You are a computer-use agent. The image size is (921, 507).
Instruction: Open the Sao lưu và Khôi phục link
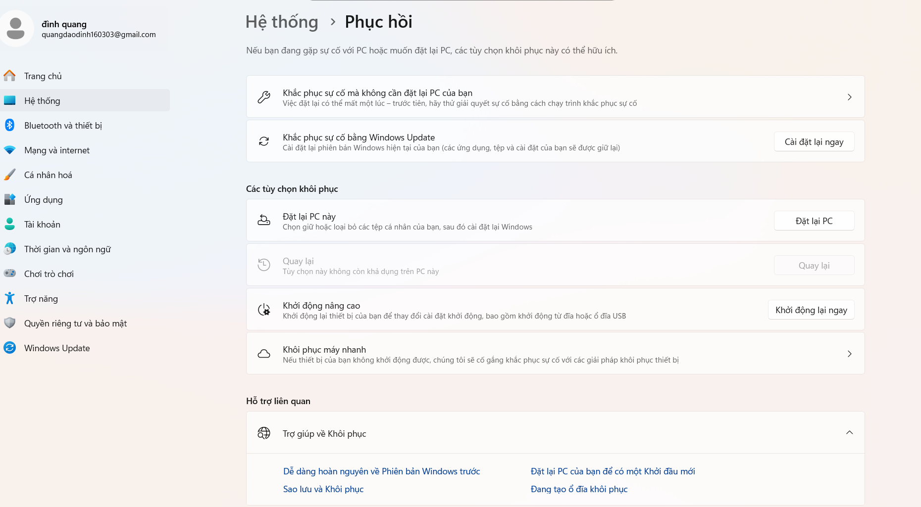[x=323, y=489]
